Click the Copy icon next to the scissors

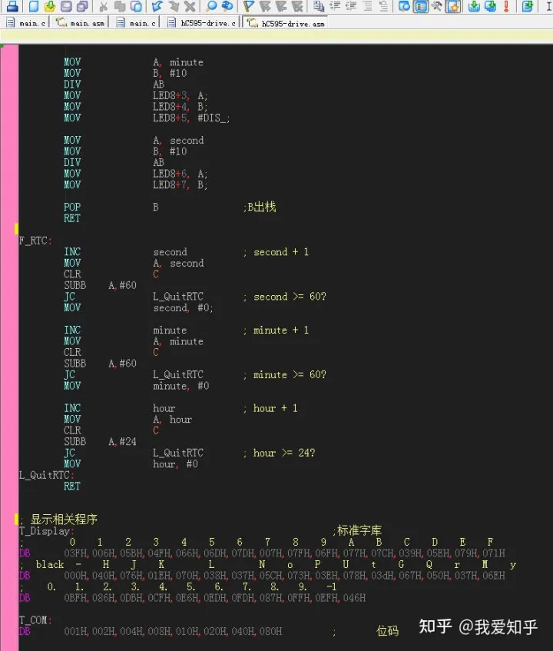click(120, 6)
